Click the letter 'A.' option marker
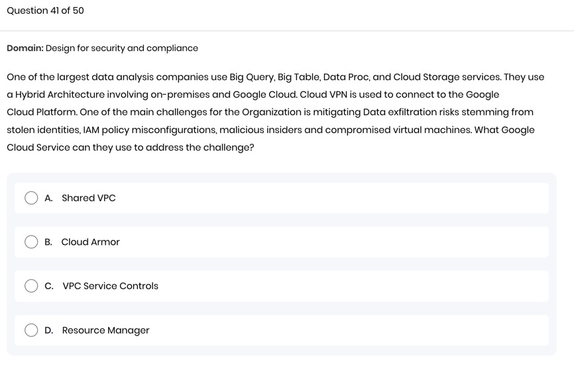This screenshot has width=574, height=368. 48,198
